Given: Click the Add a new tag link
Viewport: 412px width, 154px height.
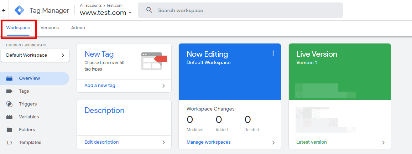Looking at the screenshot, I should tap(100, 86).
